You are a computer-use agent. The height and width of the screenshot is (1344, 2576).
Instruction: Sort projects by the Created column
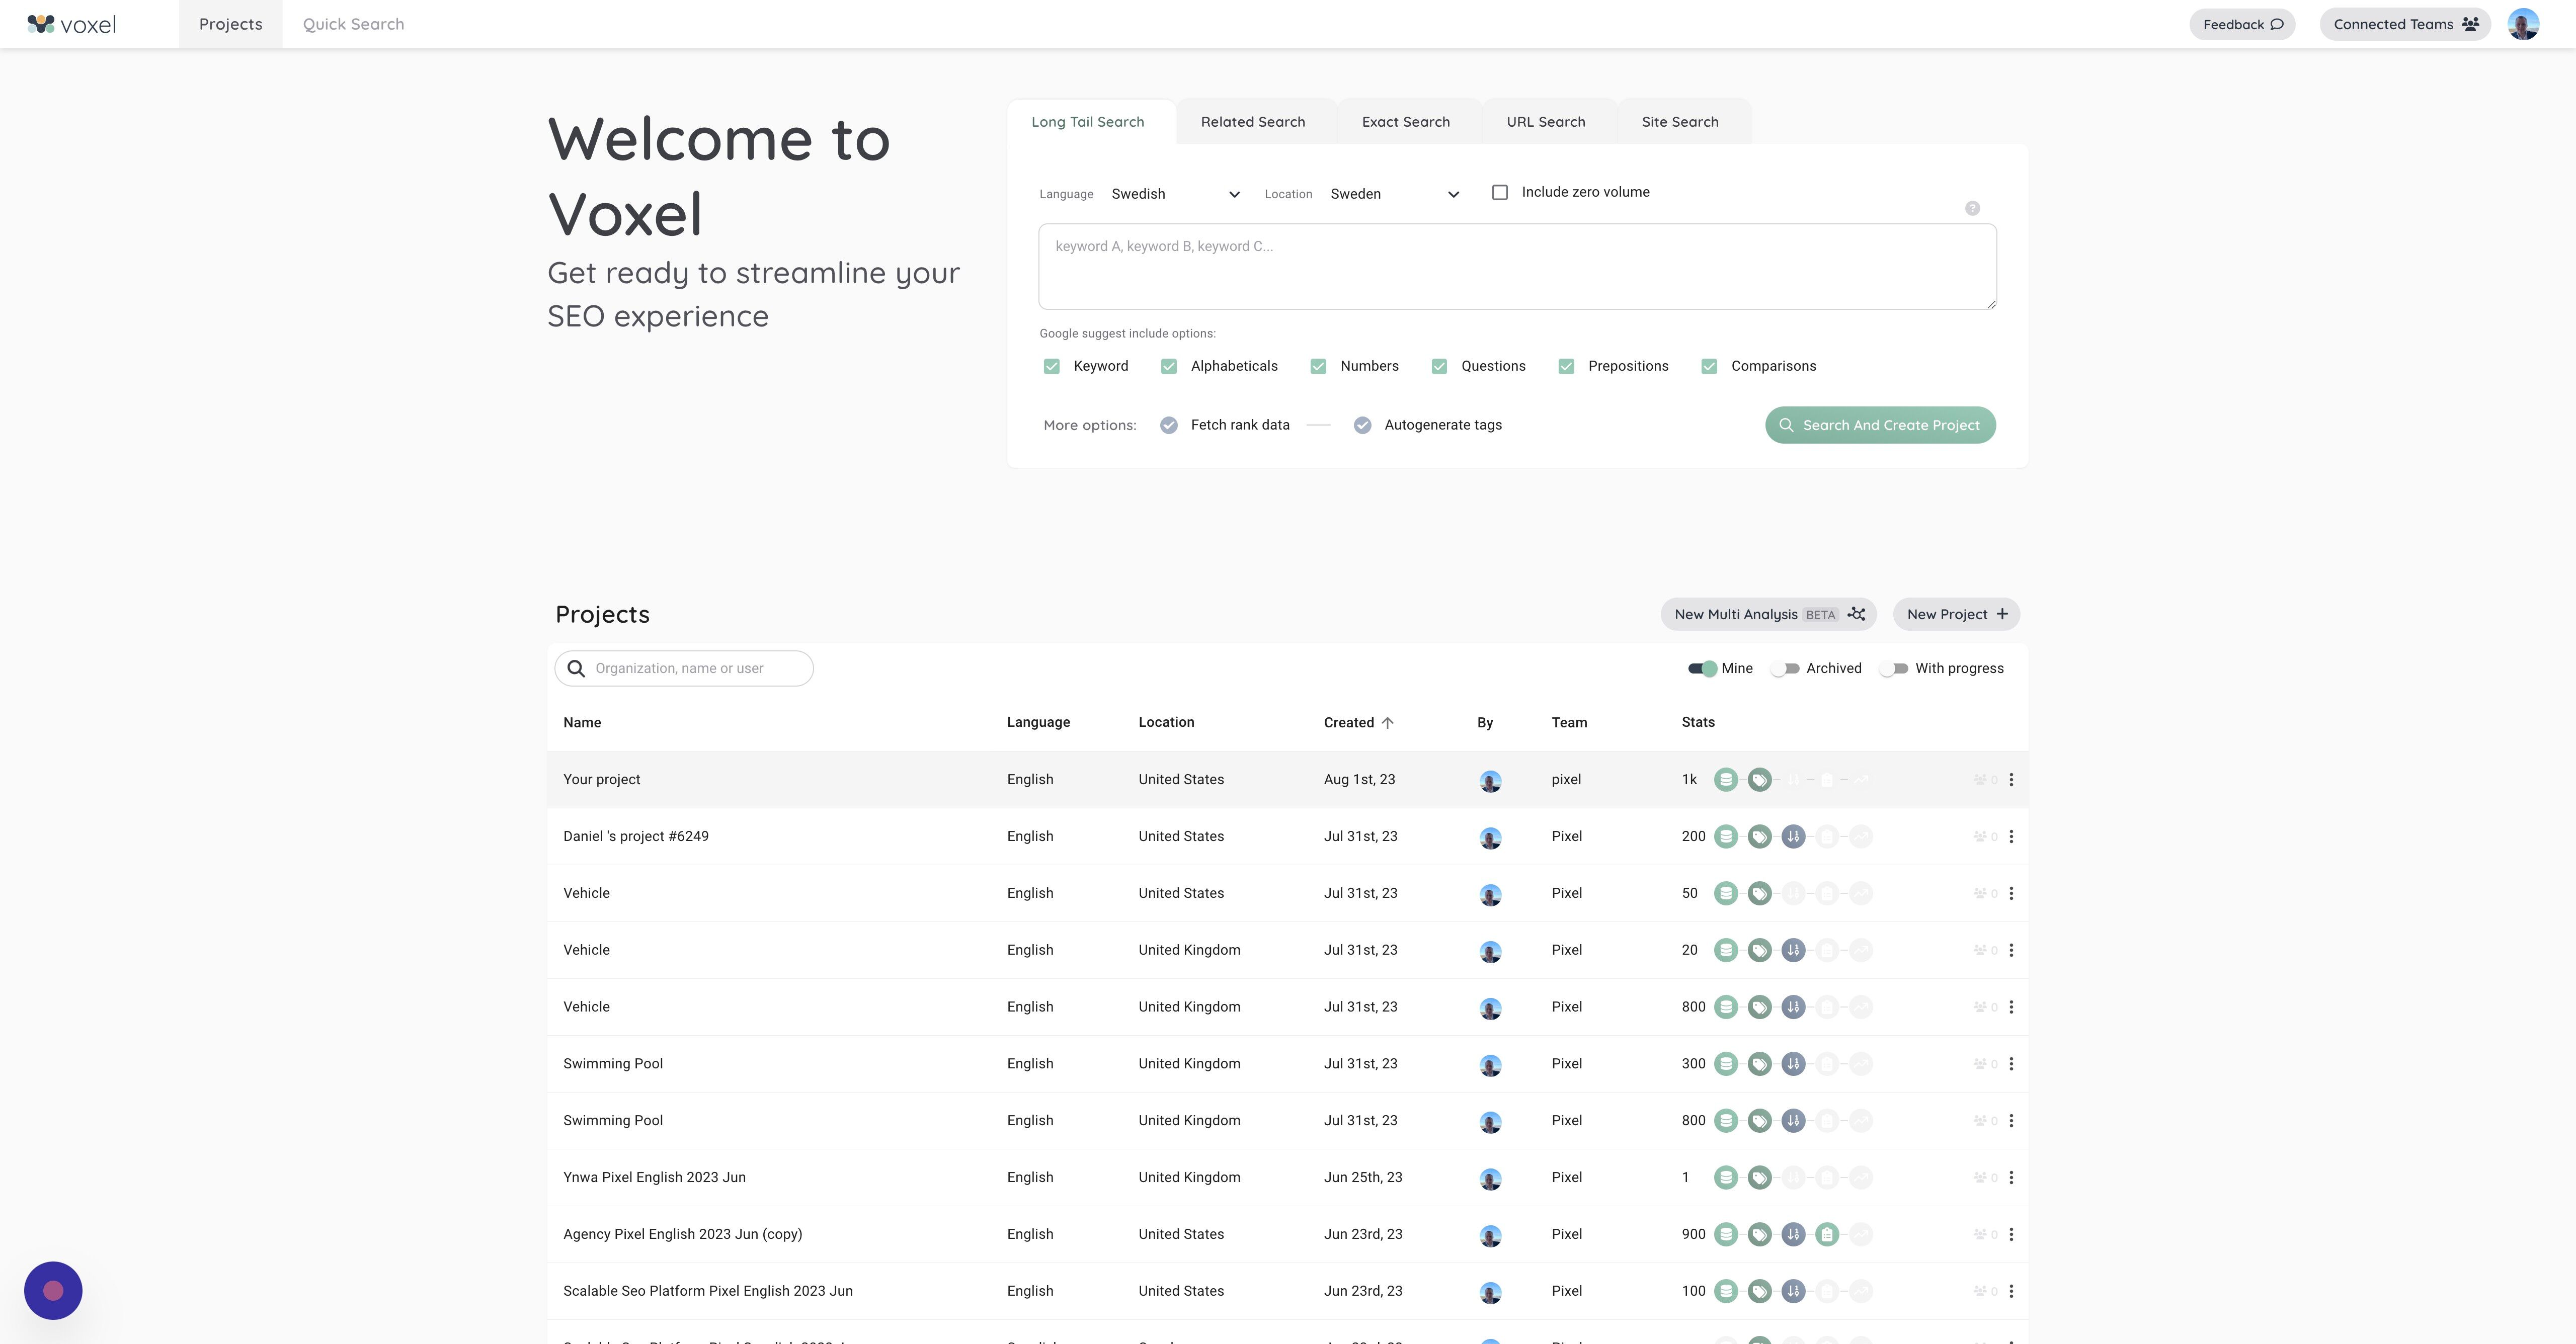(1358, 722)
